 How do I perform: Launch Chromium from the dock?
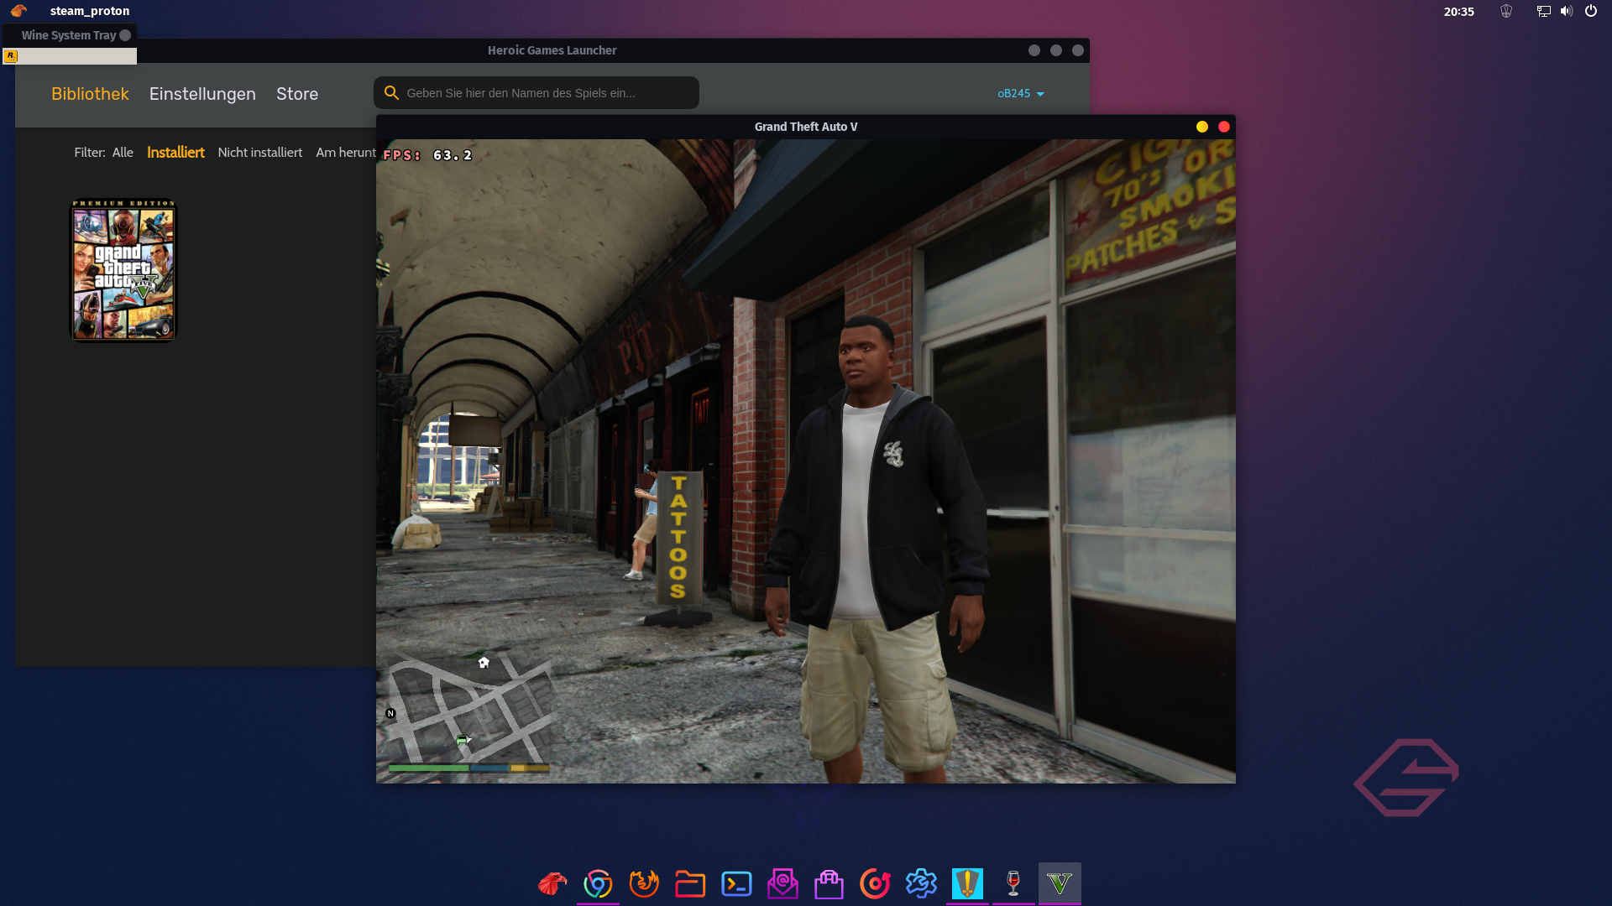click(x=598, y=883)
